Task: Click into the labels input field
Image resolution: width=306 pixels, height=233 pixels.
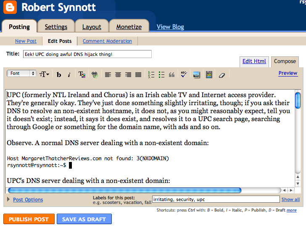Action: pos(216,199)
